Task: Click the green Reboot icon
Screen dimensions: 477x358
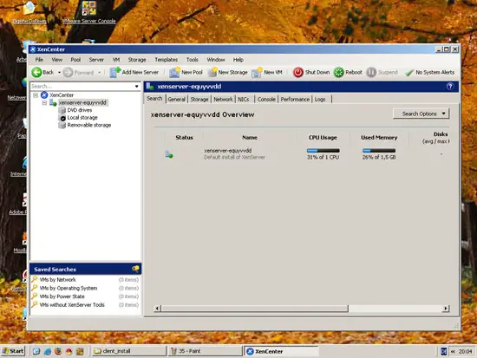Action: pyautogui.click(x=338, y=73)
